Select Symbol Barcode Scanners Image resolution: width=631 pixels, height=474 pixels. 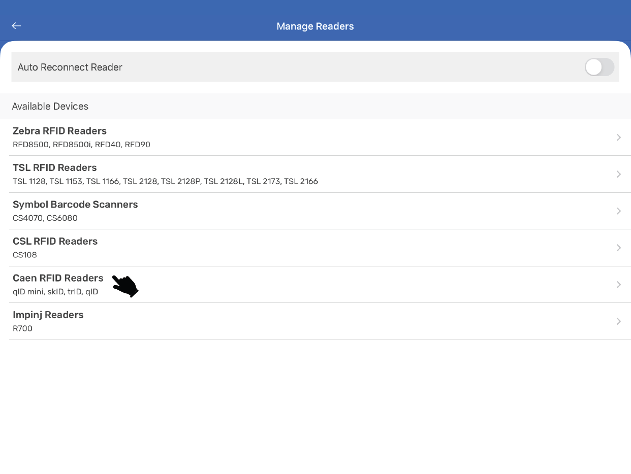click(x=75, y=205)
